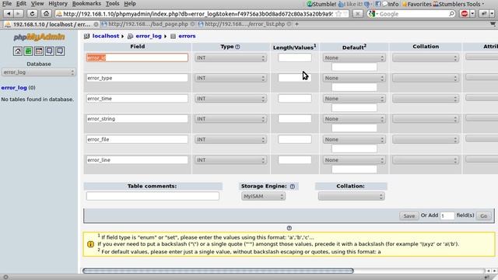Open the View menu
Screen dimensions: 498x280
tap(37, 4)
